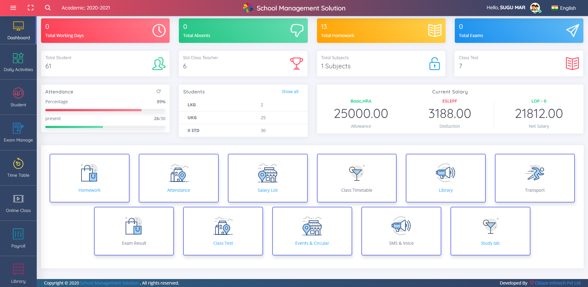Go to Time Table sidebar item
The width and height of the screenshot is (588, 287).
(18, 168)
